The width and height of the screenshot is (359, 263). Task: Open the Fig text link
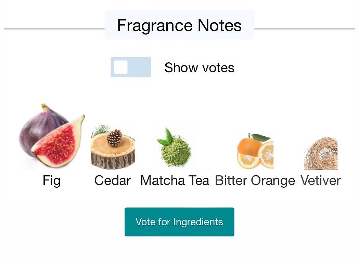tap(52, 181)
